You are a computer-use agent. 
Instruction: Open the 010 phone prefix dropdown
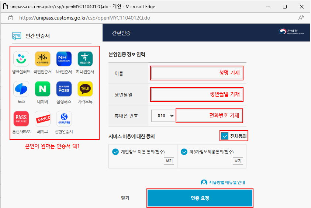[x=163, y=115]
